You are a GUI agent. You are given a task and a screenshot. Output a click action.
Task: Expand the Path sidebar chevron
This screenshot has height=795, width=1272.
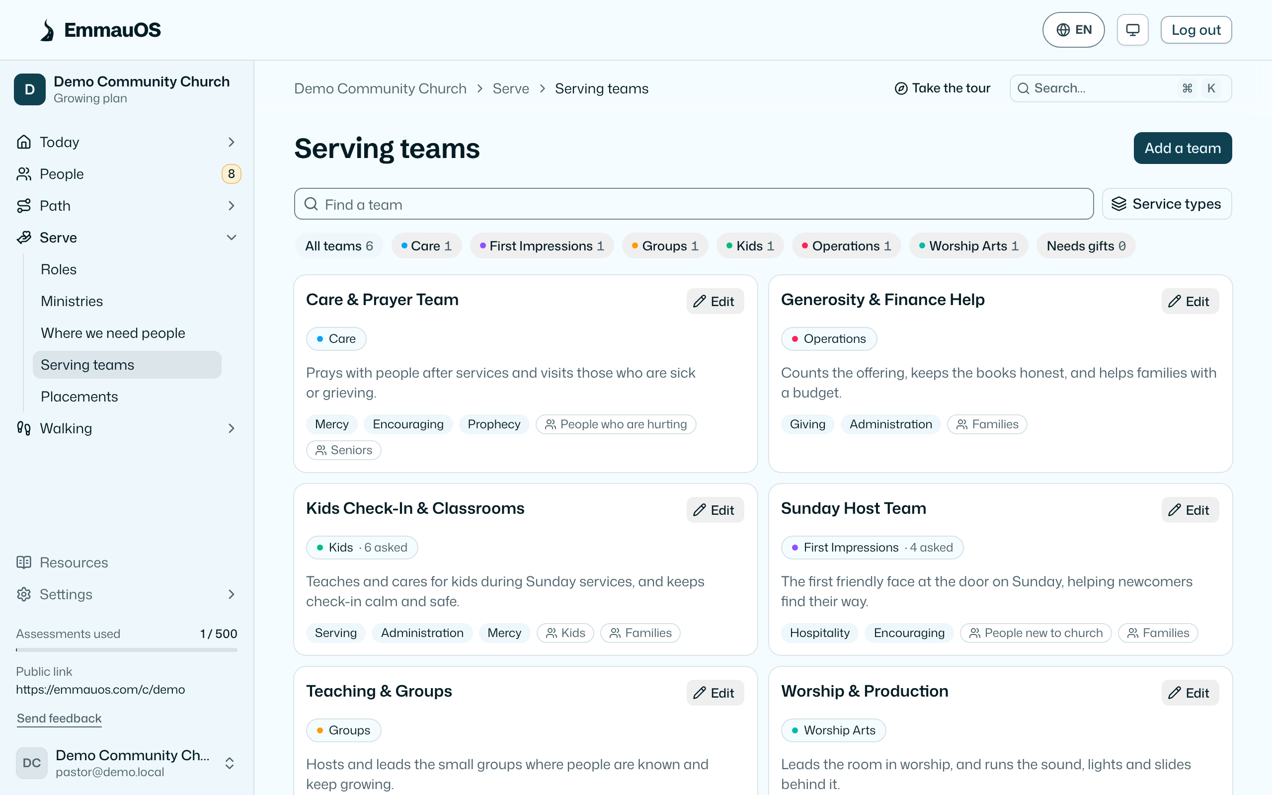click(x=231, y=206)
